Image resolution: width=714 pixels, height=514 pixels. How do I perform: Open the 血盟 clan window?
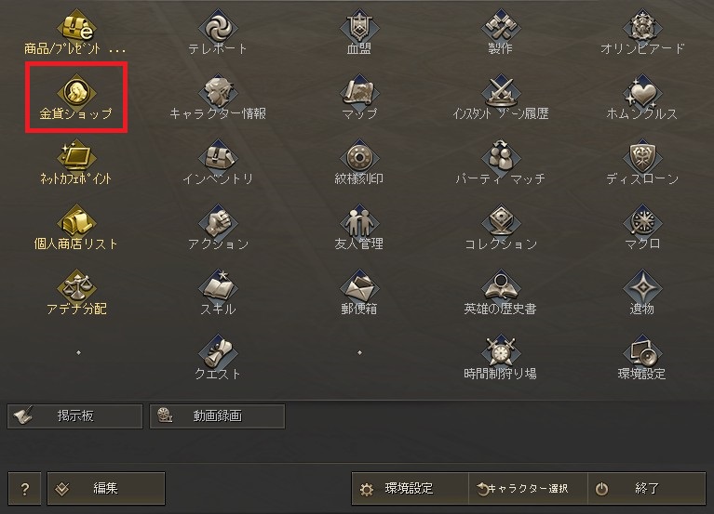pos(359,33)
